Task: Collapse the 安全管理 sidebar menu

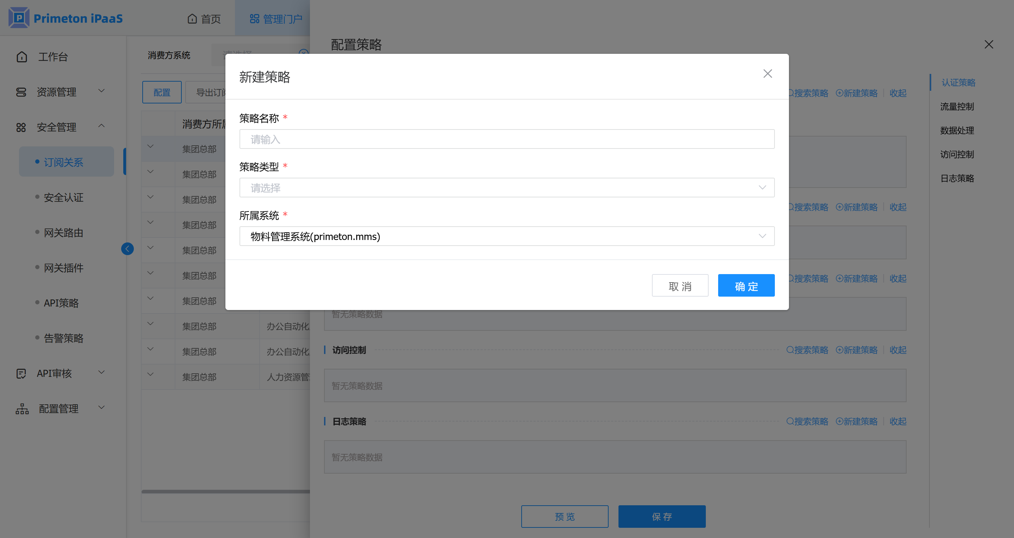Action: click(x=101, y=126)
